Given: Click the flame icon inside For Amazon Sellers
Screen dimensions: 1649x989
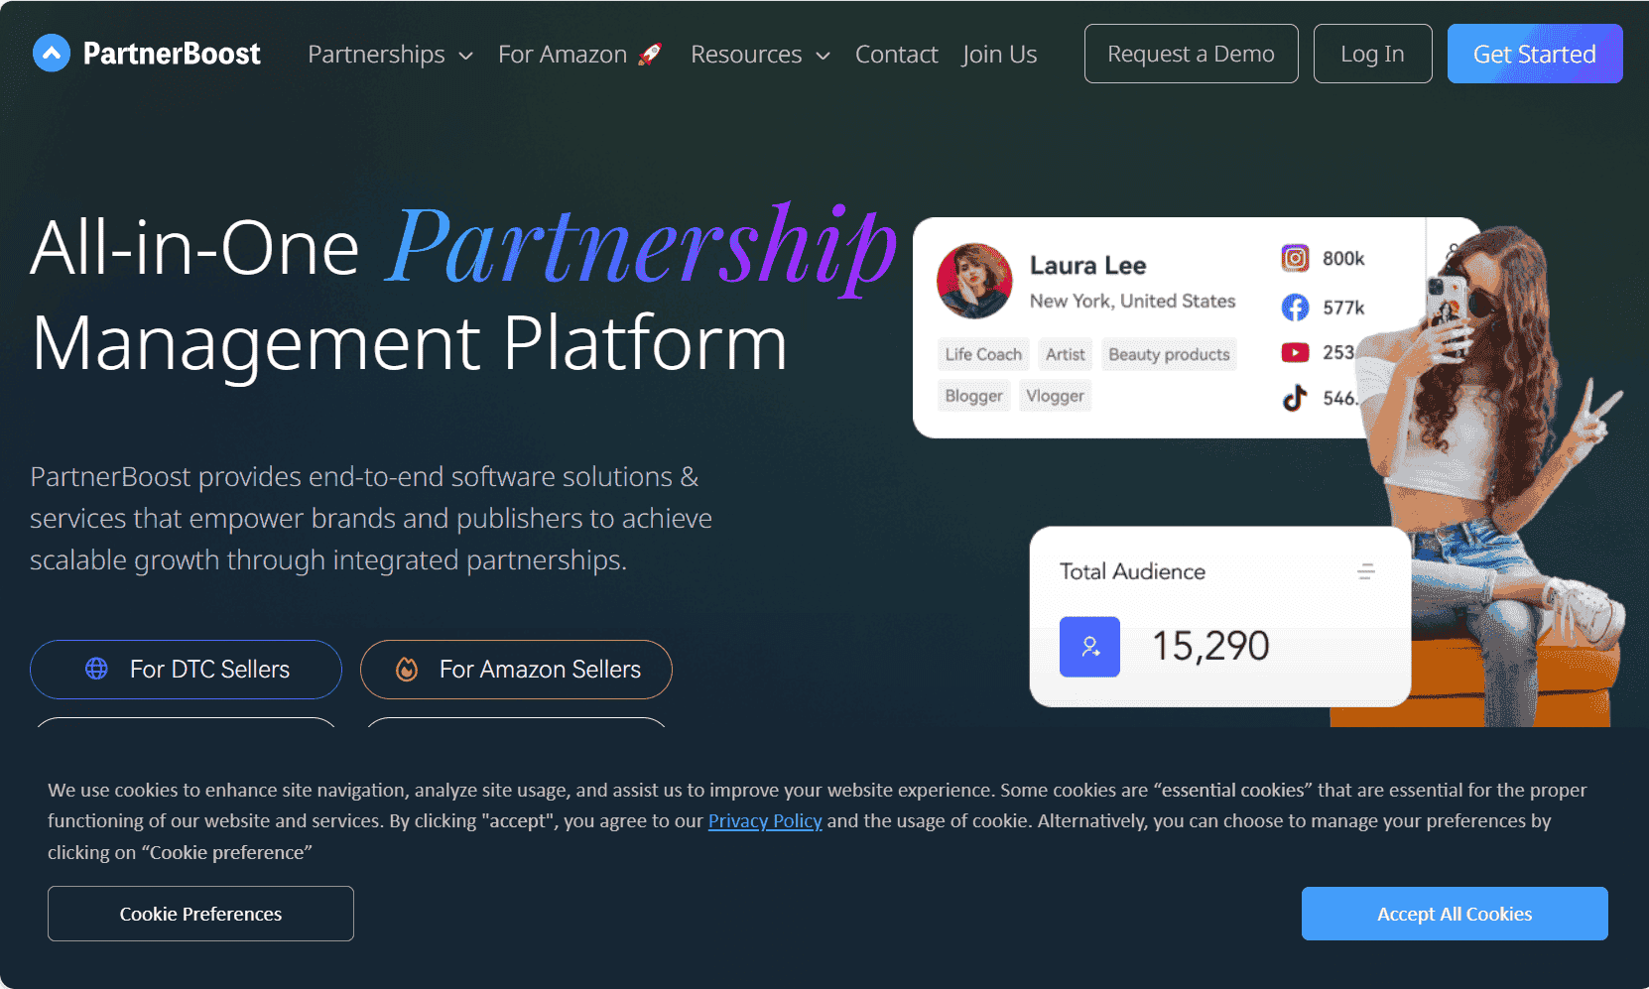Looking at the screenshot, I should [407, 670].
